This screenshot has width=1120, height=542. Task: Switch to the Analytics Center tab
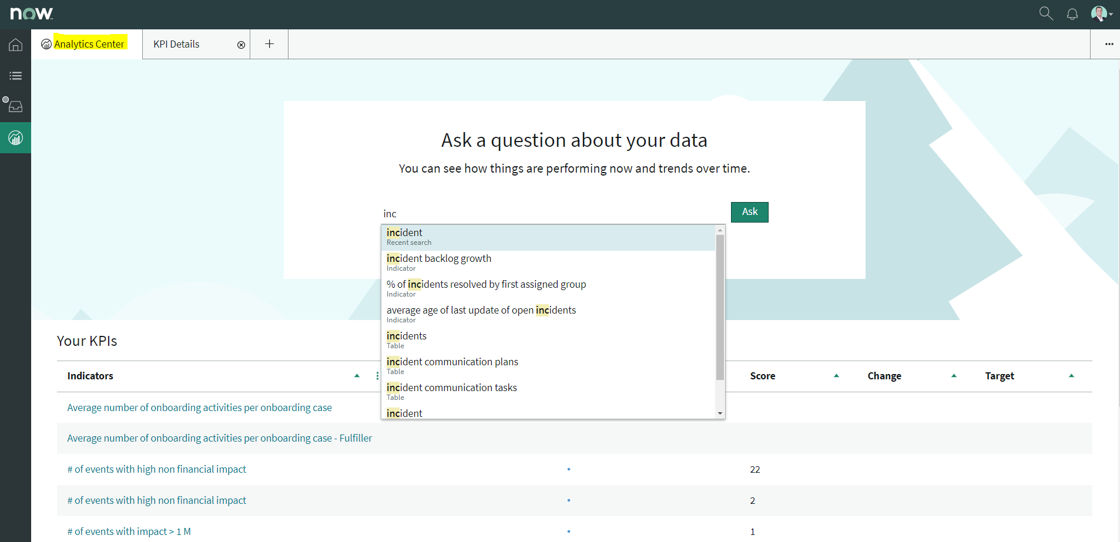point(89,44)
